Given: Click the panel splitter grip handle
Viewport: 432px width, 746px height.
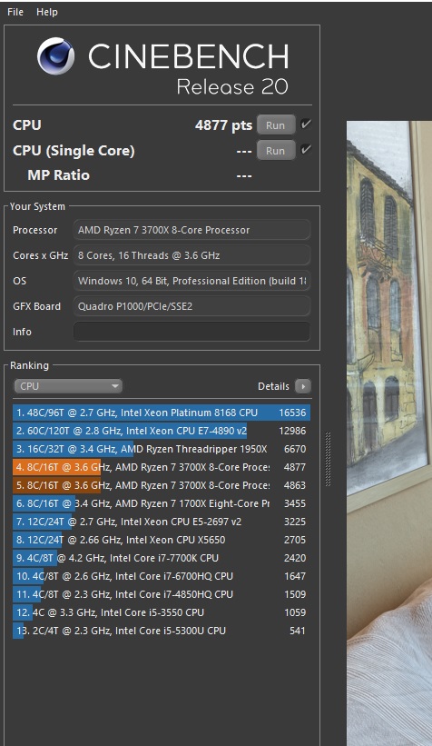Looking at the screenshot, I should tap(328, 459).
